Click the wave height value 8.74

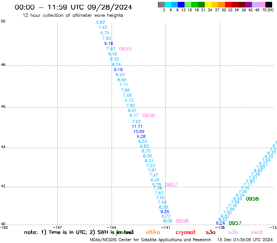pos(116,64)
